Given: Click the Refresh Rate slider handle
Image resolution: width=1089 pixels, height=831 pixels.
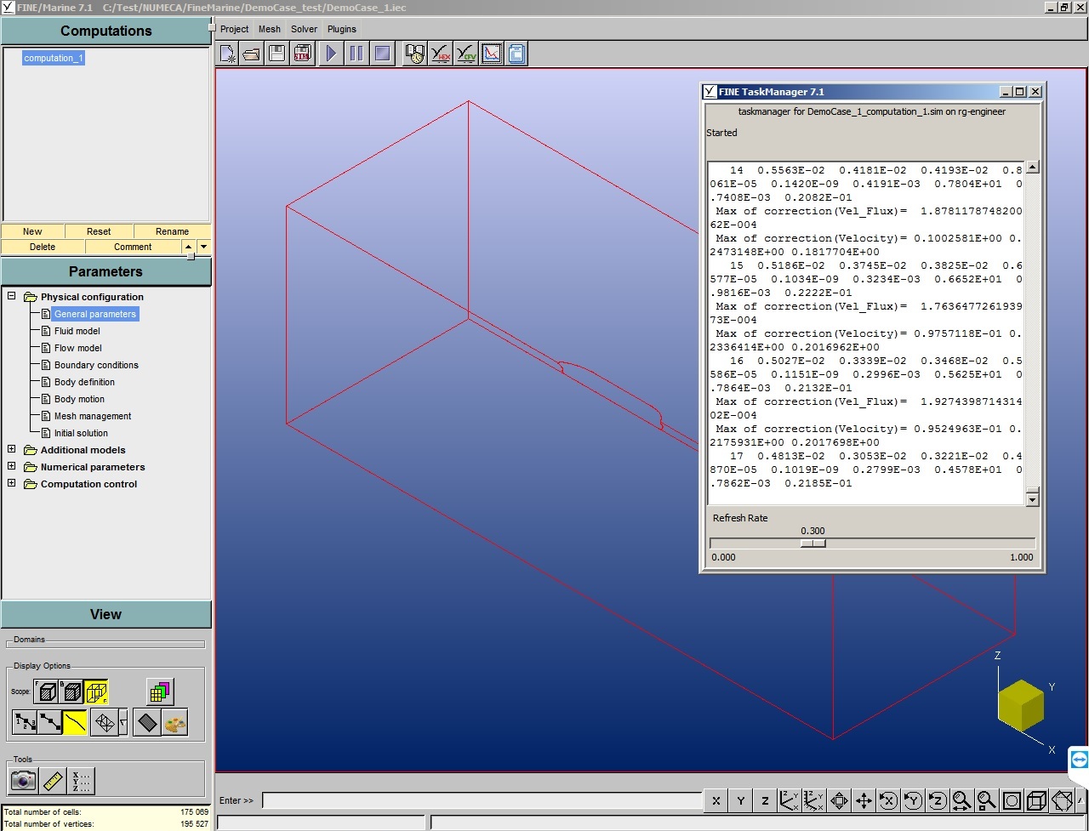Looking at the screenshot, I should click(812, 544).
